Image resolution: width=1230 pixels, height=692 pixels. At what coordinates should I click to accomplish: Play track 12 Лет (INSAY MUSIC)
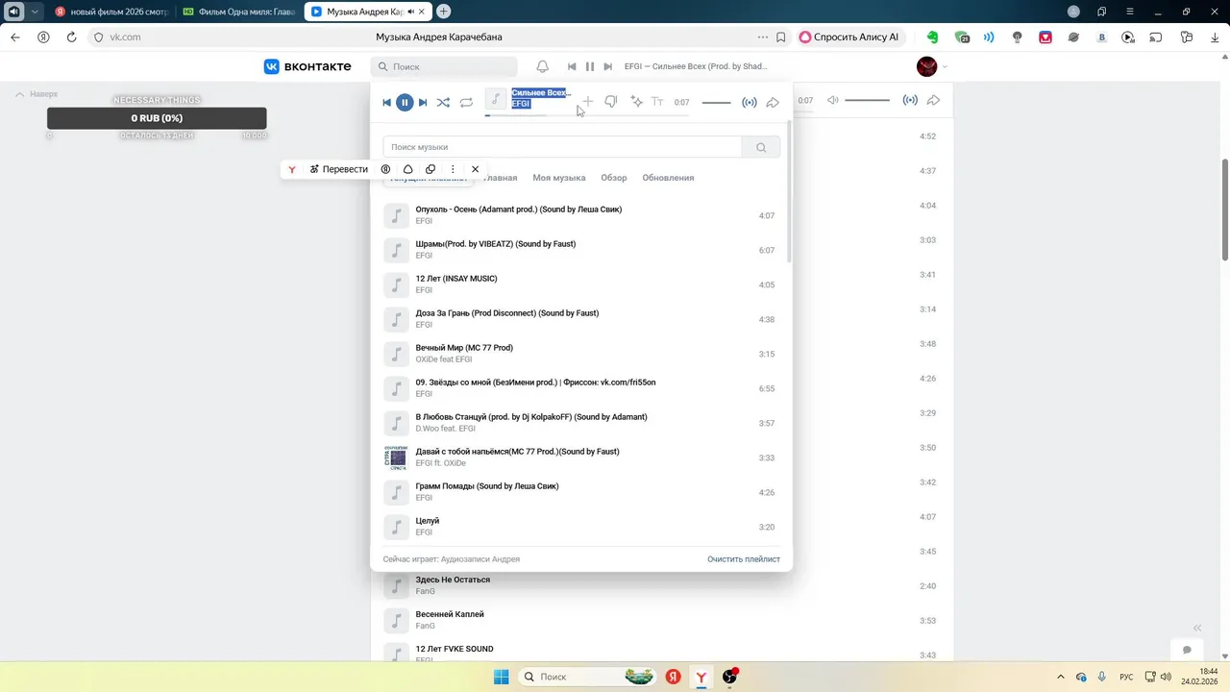[579, 284]
